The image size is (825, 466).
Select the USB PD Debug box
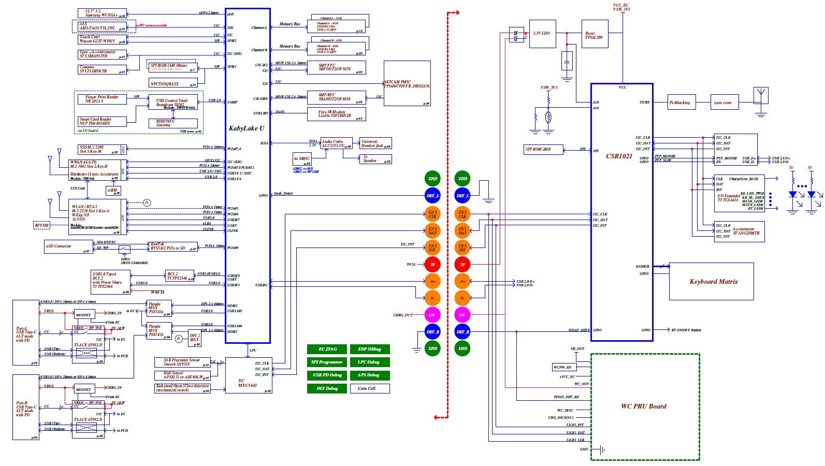pos(327,375)
